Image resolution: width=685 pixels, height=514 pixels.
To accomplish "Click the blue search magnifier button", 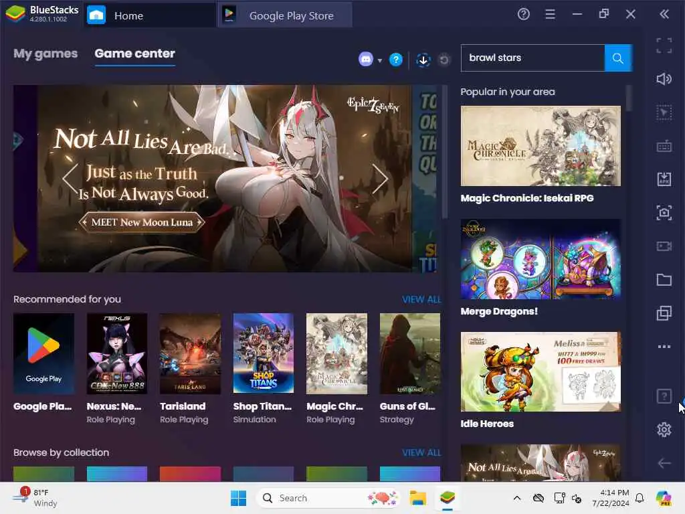I will click(617, 58).
